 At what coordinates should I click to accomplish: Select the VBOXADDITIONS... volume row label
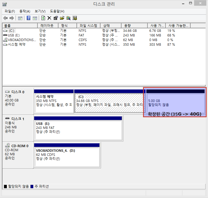click(x=22, y=40)
